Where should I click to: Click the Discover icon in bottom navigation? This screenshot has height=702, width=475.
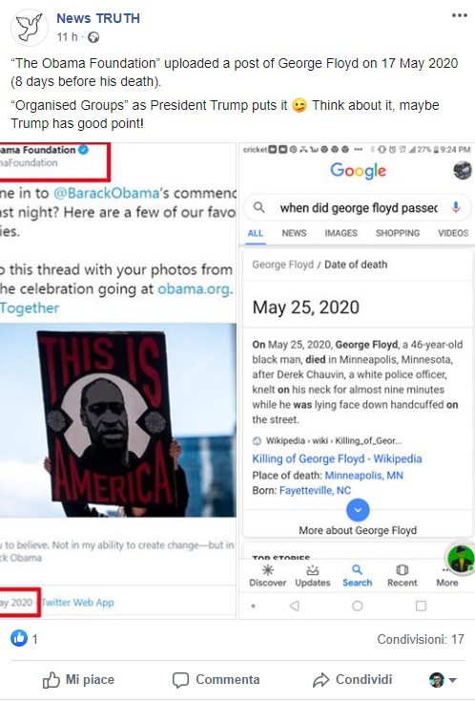pyautogui.click(x=267, y=569)
